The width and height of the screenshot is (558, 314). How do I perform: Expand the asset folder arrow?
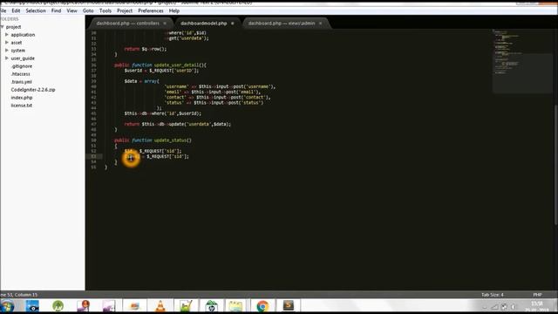[x=7, y=43]
